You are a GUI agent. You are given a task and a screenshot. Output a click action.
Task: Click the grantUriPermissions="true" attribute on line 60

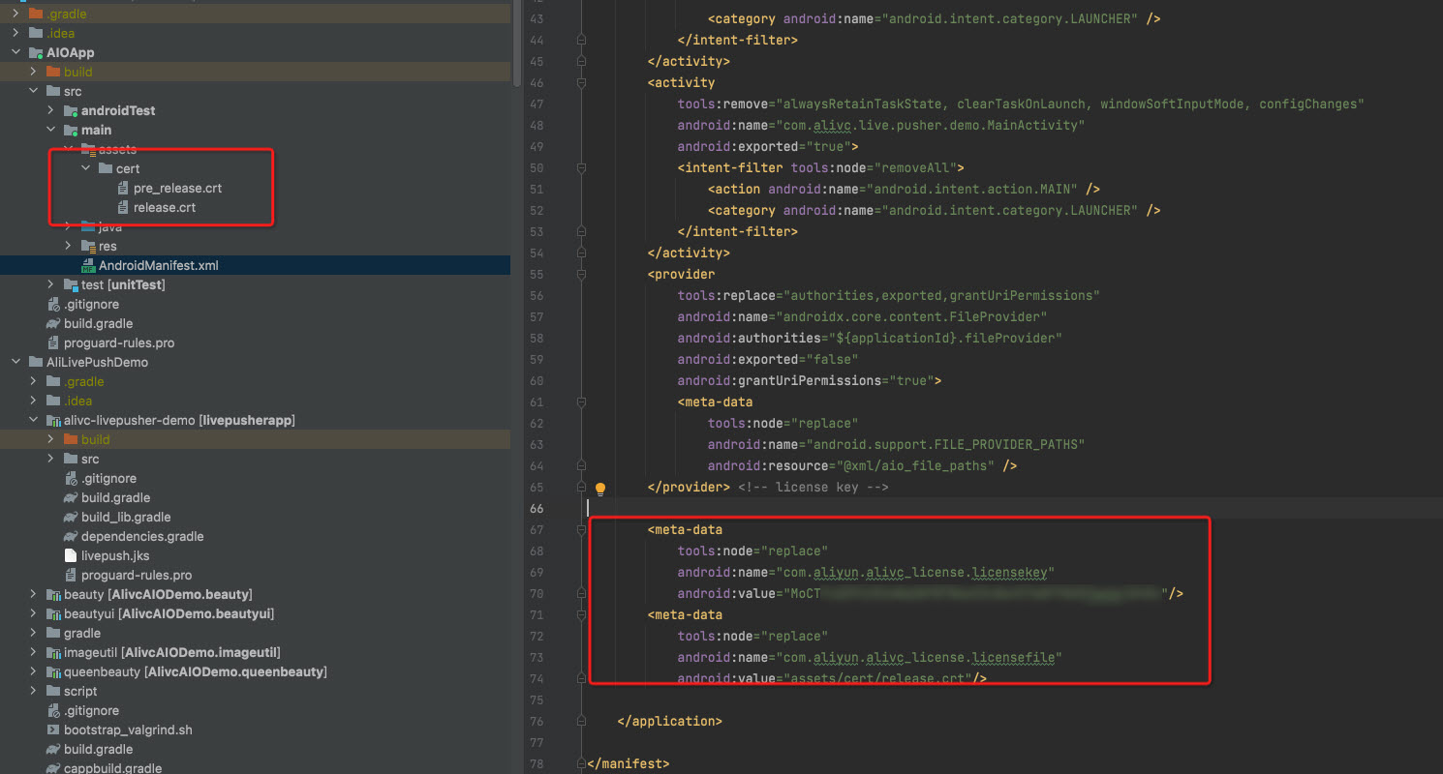(806, 381)
